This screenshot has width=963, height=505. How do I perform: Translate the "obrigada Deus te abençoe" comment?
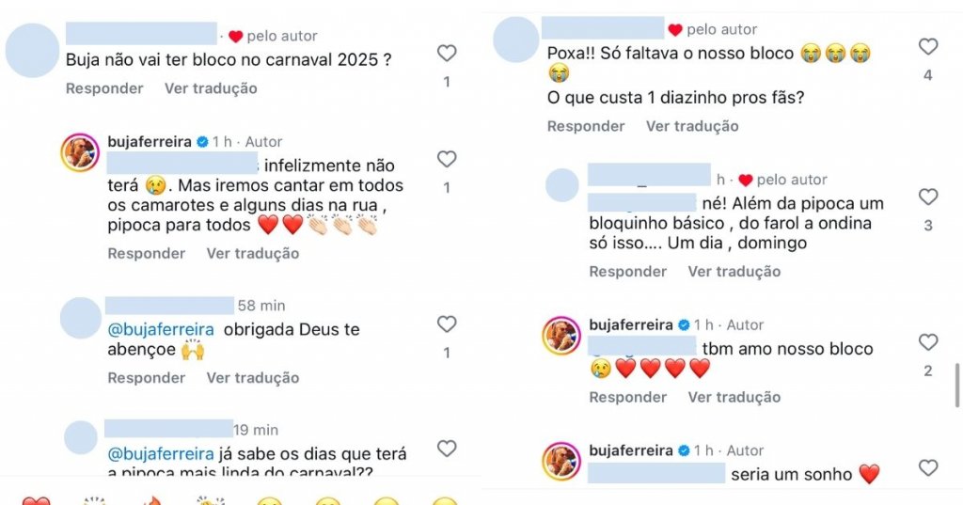[253, 378]
